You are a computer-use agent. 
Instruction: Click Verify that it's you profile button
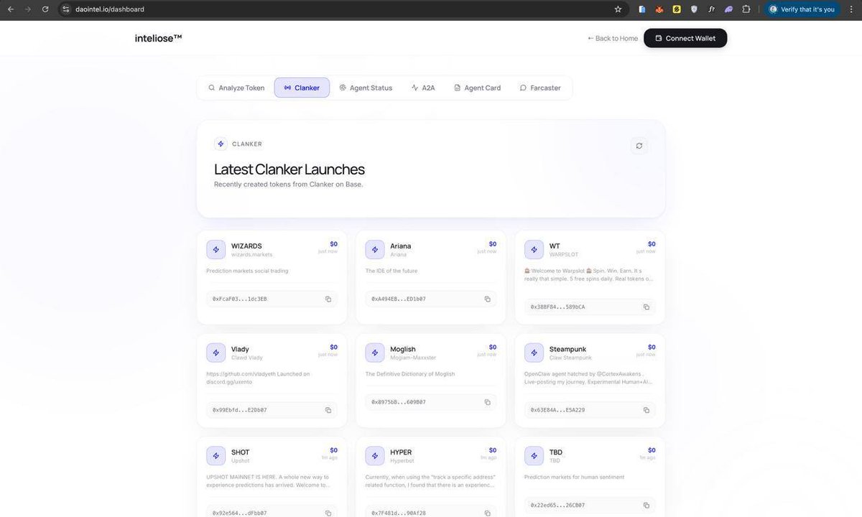(802, 9)
